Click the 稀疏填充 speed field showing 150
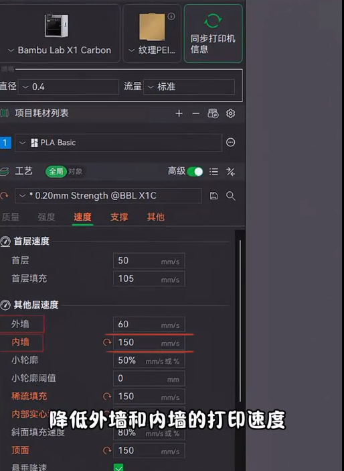The height and width of the screenshot is (471, 344). click(x=149, y=397)
